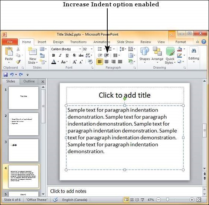Click the Slide Sorter view button
The width and height of the screenshot is (209, 205).
(x=132, y=199)
